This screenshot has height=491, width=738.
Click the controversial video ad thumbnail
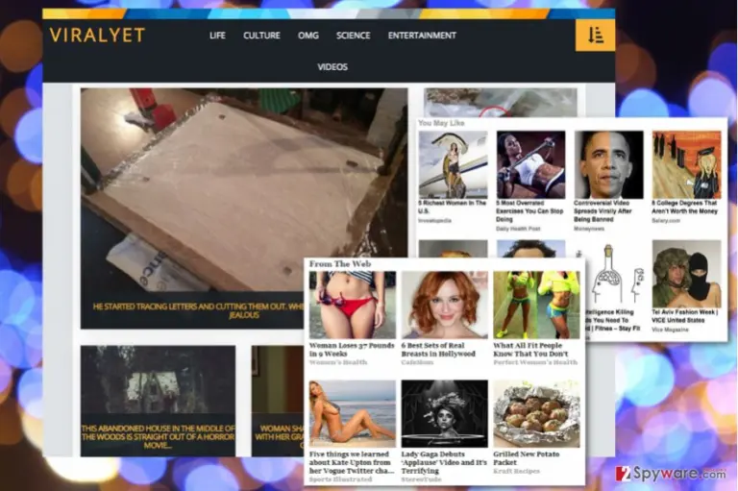(608, 164)
